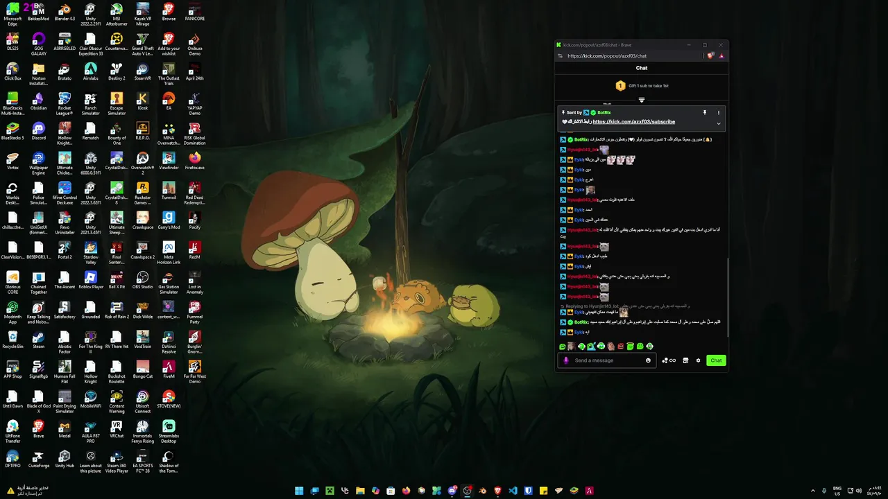This screenshot has height=499, width=888.
Task: Open the channel points infinity button
Action: [669, 360]
